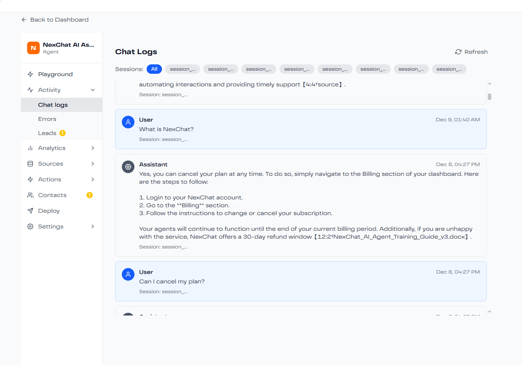This screenshot has width=522, height=365.
Task: Open the Errors menu item
Action: [47, 119]
